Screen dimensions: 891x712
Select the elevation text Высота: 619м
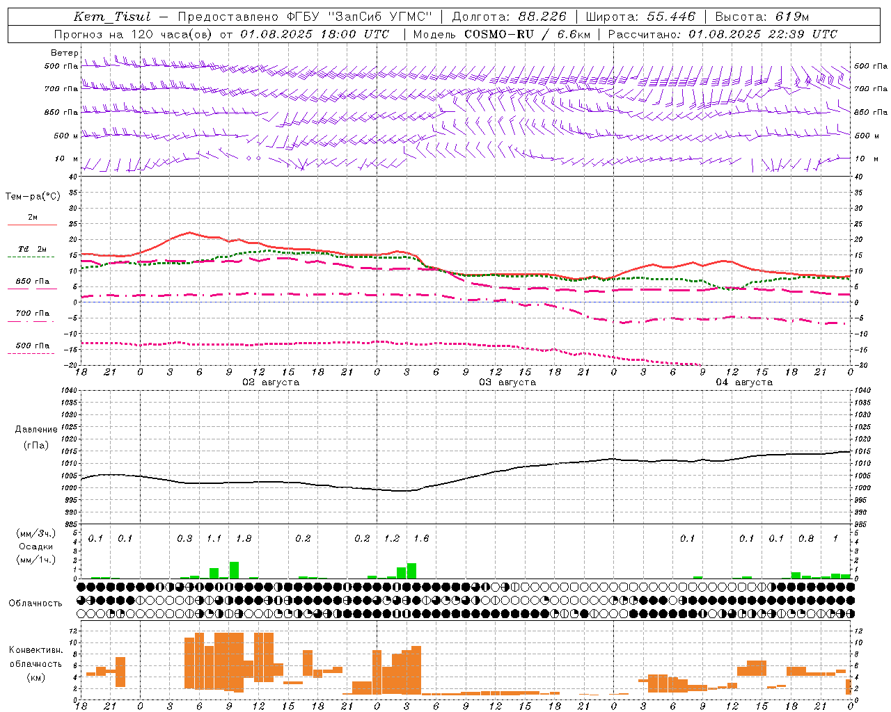click(x=762, y=17)
